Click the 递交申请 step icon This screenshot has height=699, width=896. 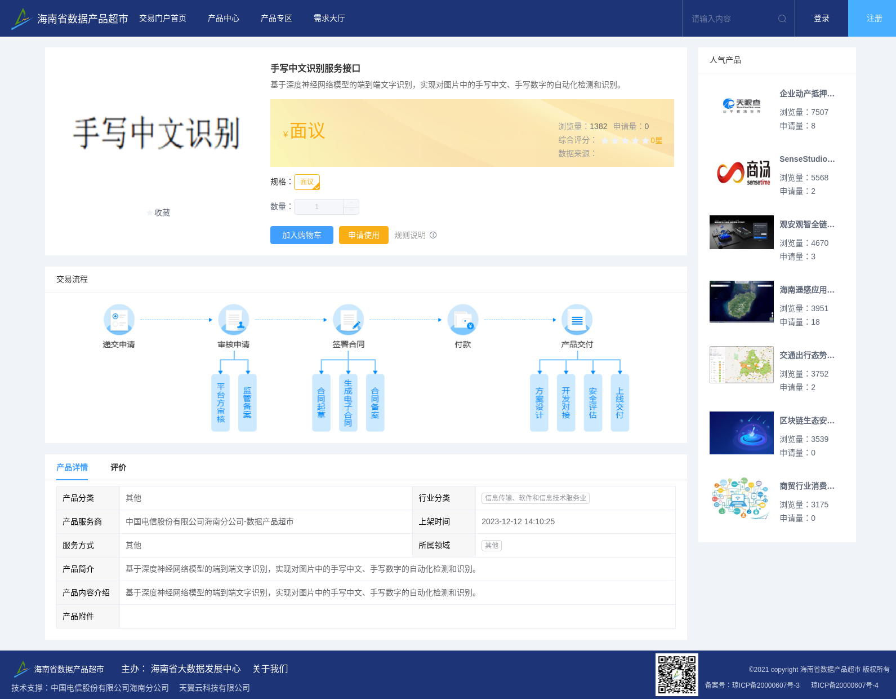pyautogui.click(x=119, y=320)
